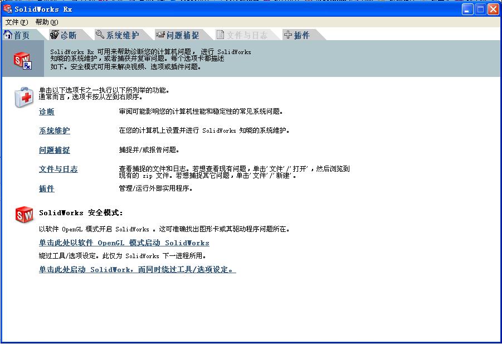Switch to the 首页 tab
Viewport: 502px width, 344px height.
click(x=21, y=35)
